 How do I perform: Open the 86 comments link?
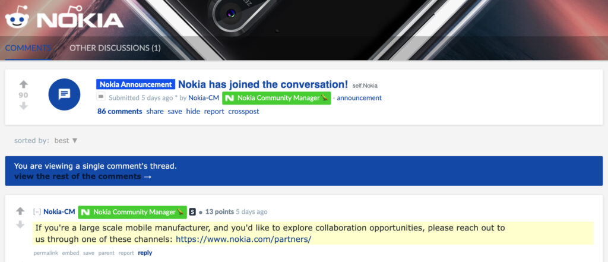(x=120, y=112)
